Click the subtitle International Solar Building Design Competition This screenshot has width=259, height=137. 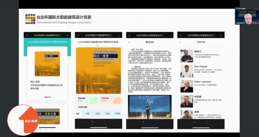click(x=64, y=22)
